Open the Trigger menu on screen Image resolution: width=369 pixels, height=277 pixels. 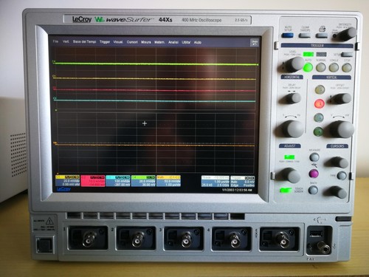(105, 42)
